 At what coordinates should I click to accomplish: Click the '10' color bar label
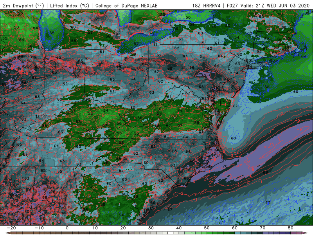(95, 228)
